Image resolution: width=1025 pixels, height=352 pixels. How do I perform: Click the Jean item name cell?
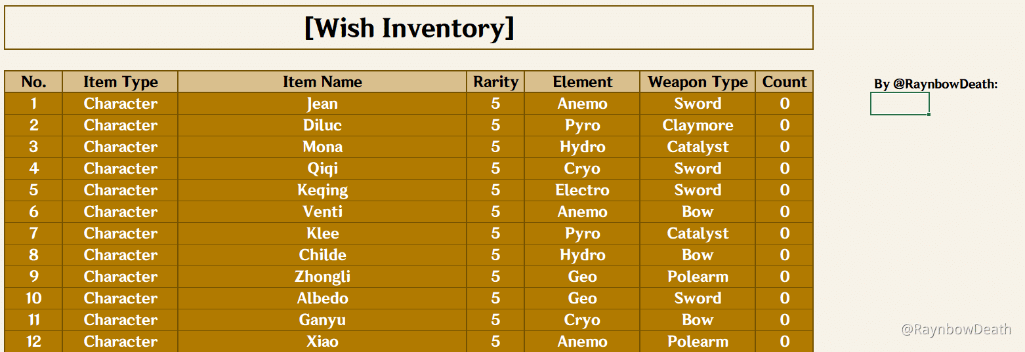[x=322, y=104]
